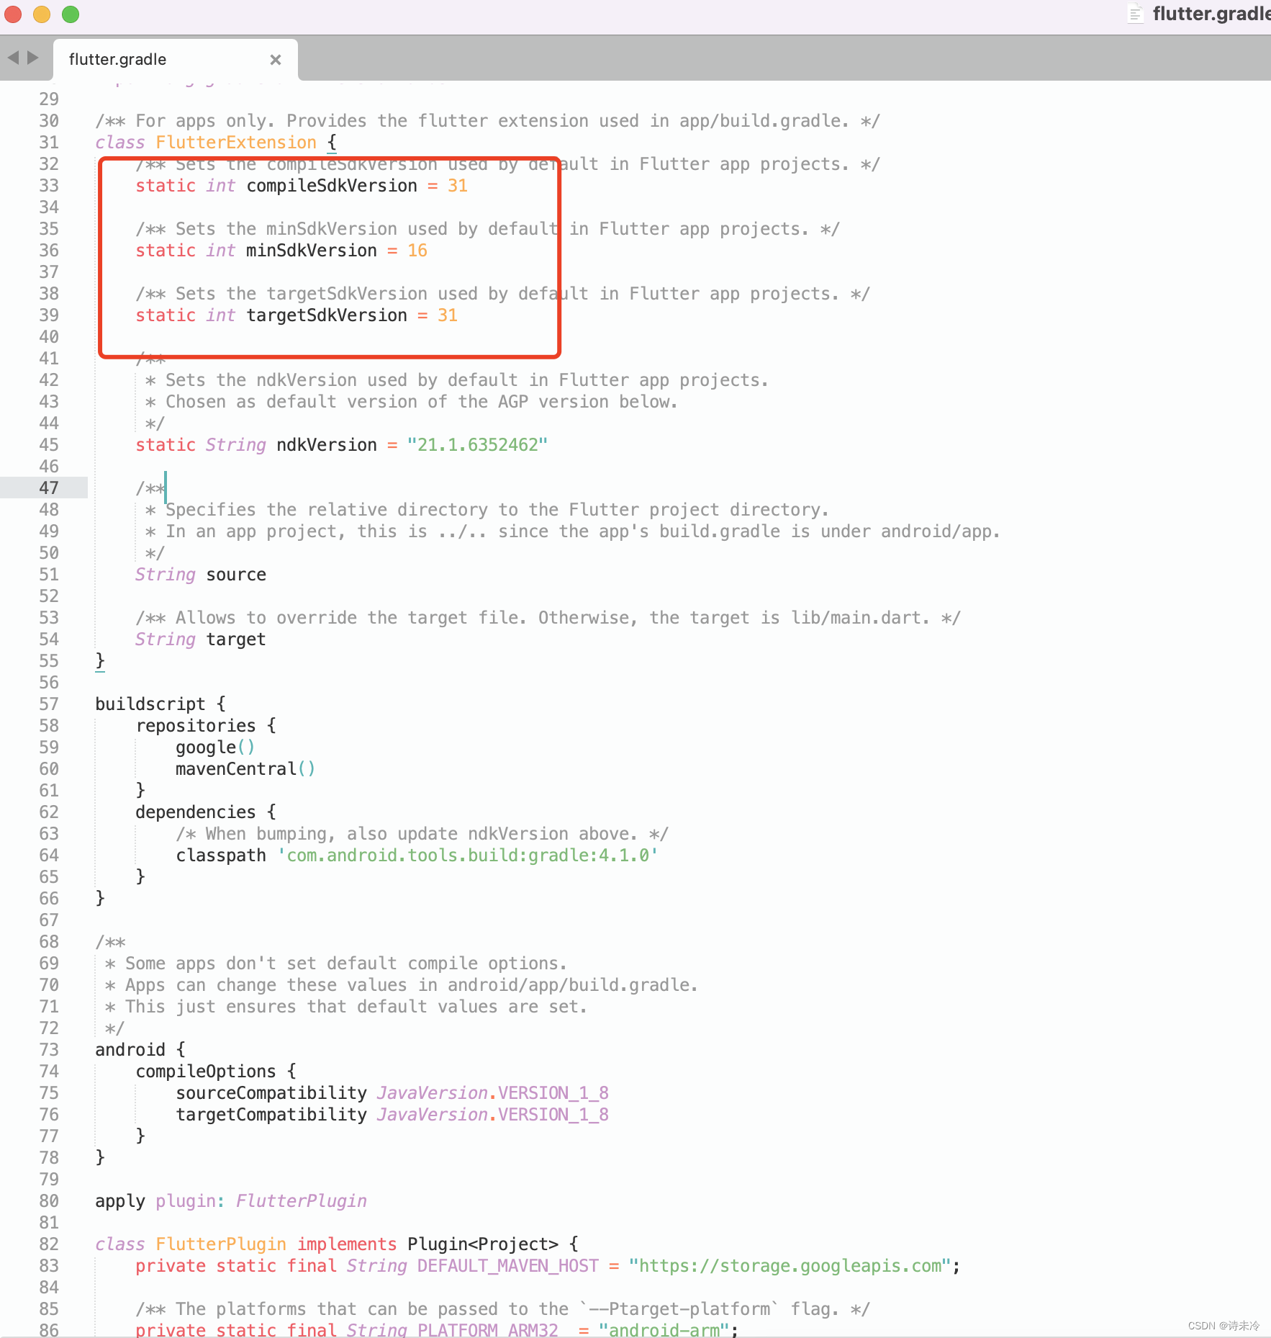Click the yellow minimize traffic-light button

41,14
